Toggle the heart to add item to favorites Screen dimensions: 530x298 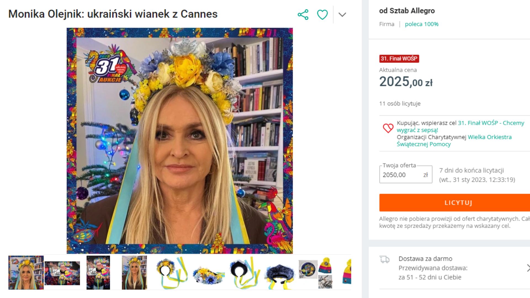[x=322, y=14]
